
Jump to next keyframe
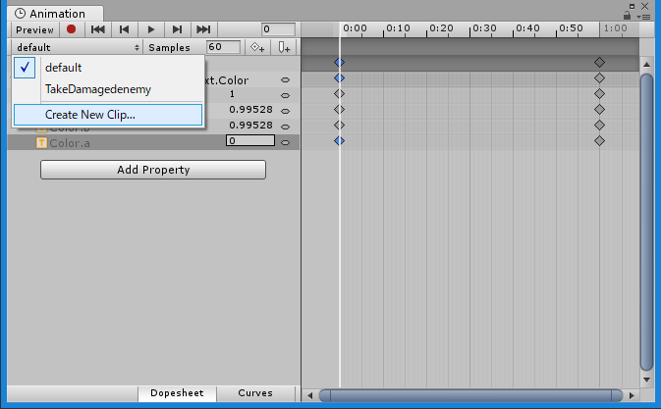tap(177, 29)
